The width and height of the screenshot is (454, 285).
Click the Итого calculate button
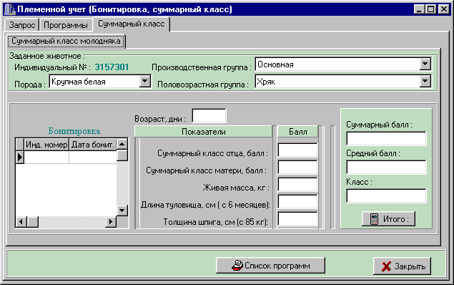388,219
